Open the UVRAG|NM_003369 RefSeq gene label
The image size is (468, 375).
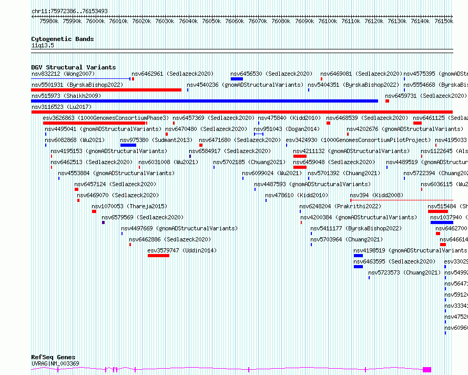point(56,363)
